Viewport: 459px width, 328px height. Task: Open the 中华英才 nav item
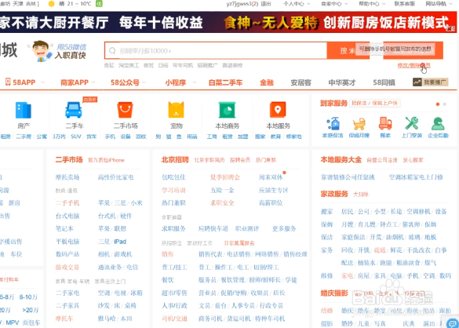click(342, 82)
